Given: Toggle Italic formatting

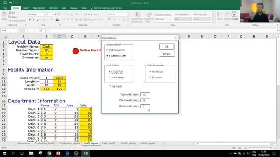Looking at the screenshot, I should [34, 20].
